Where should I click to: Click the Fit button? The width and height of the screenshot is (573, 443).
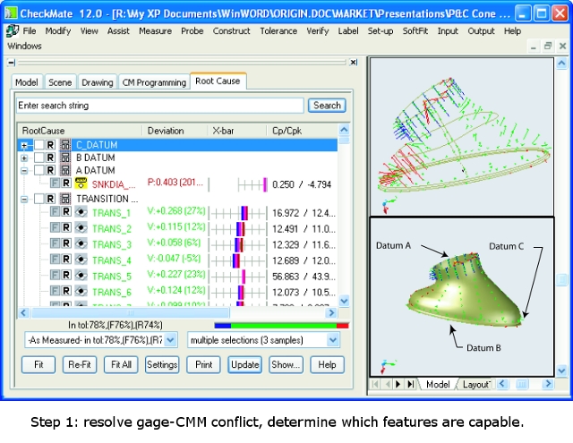(x=38, y=364)
